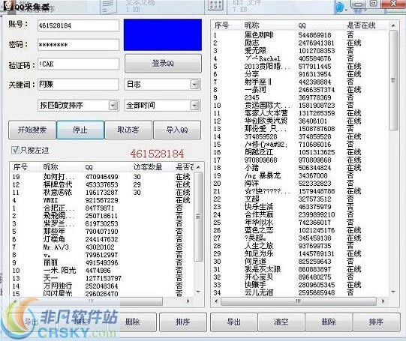Open the 全部时间 time range dropdown

(163, 105)
